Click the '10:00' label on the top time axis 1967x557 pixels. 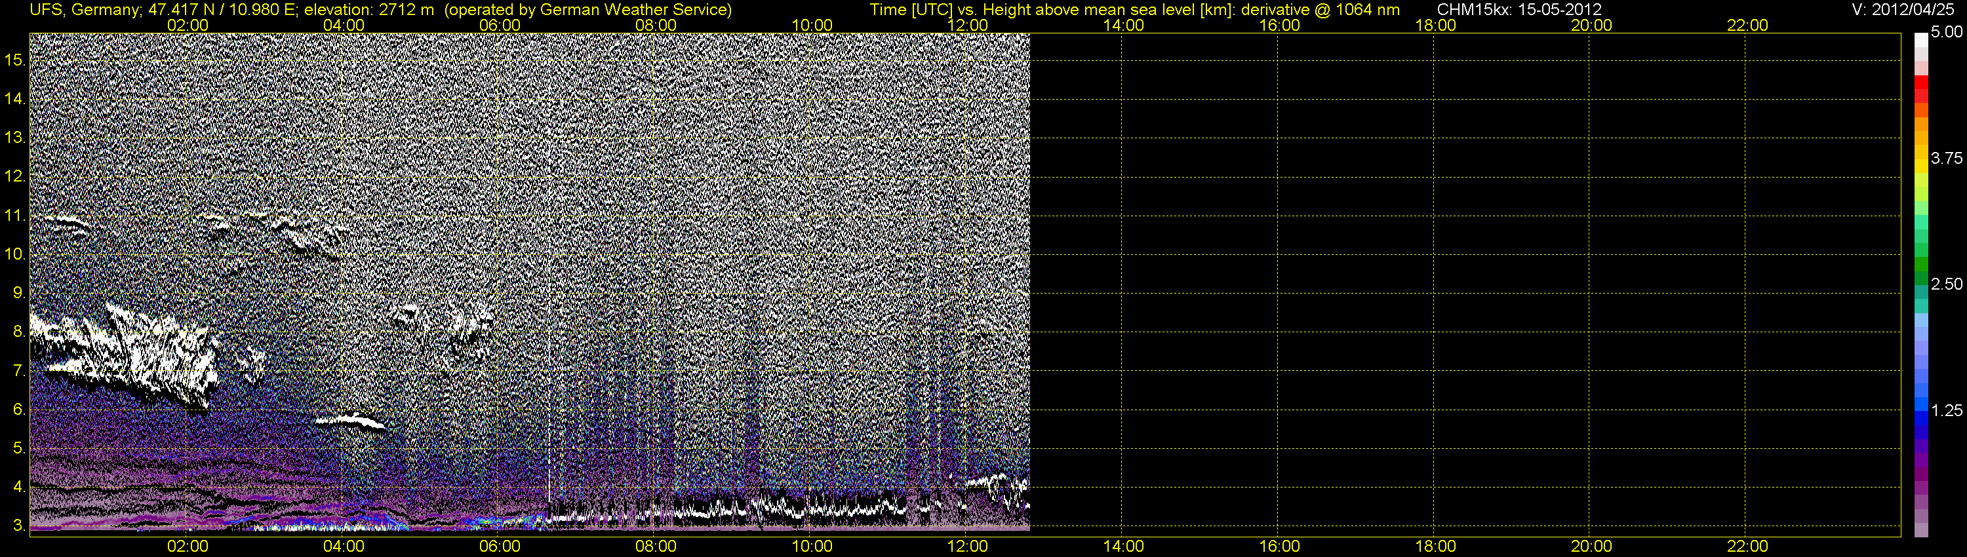(812, 24)
